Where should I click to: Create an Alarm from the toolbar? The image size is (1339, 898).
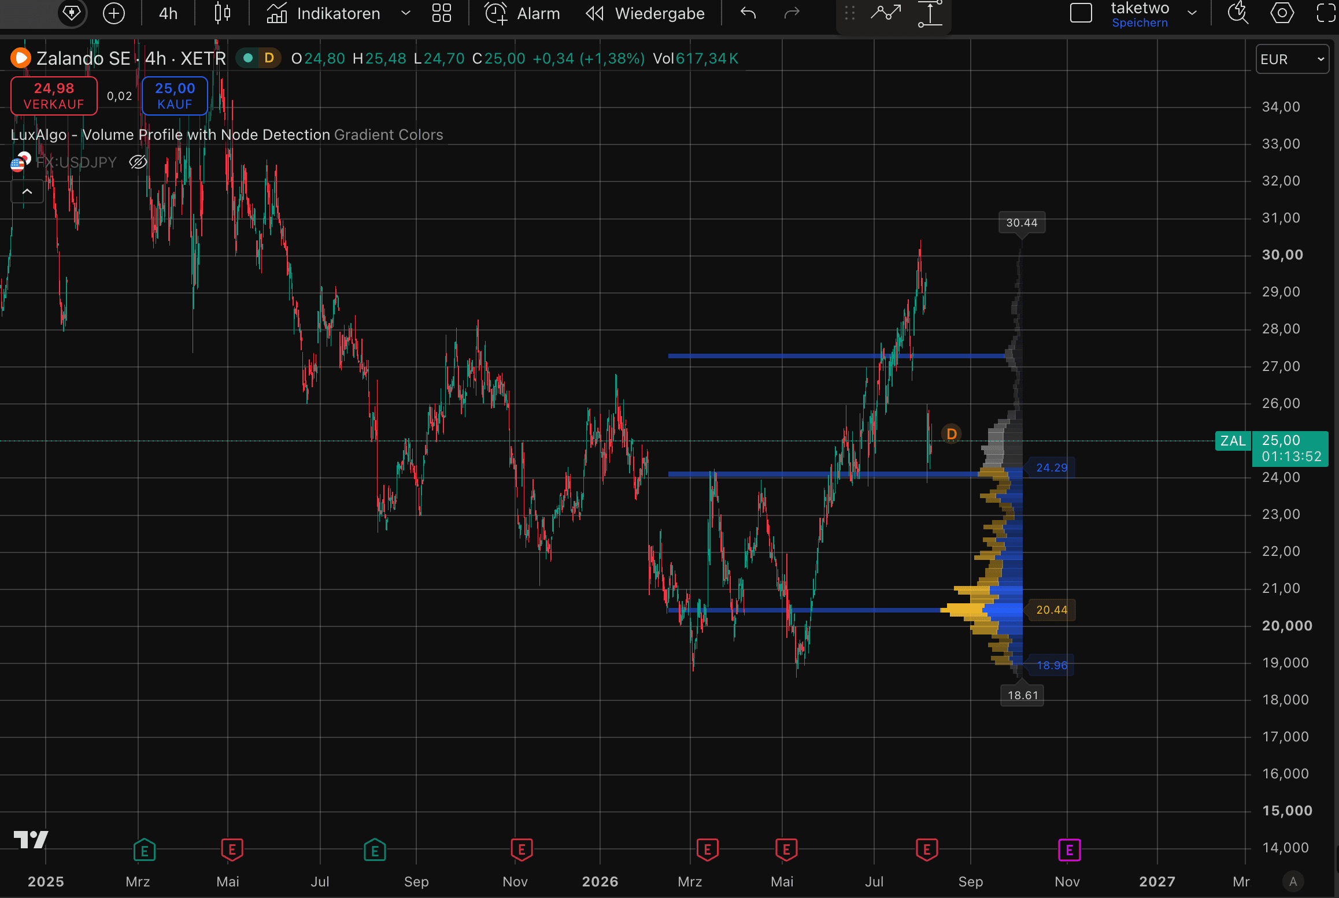pyautogui.click(x=522, y=13)
